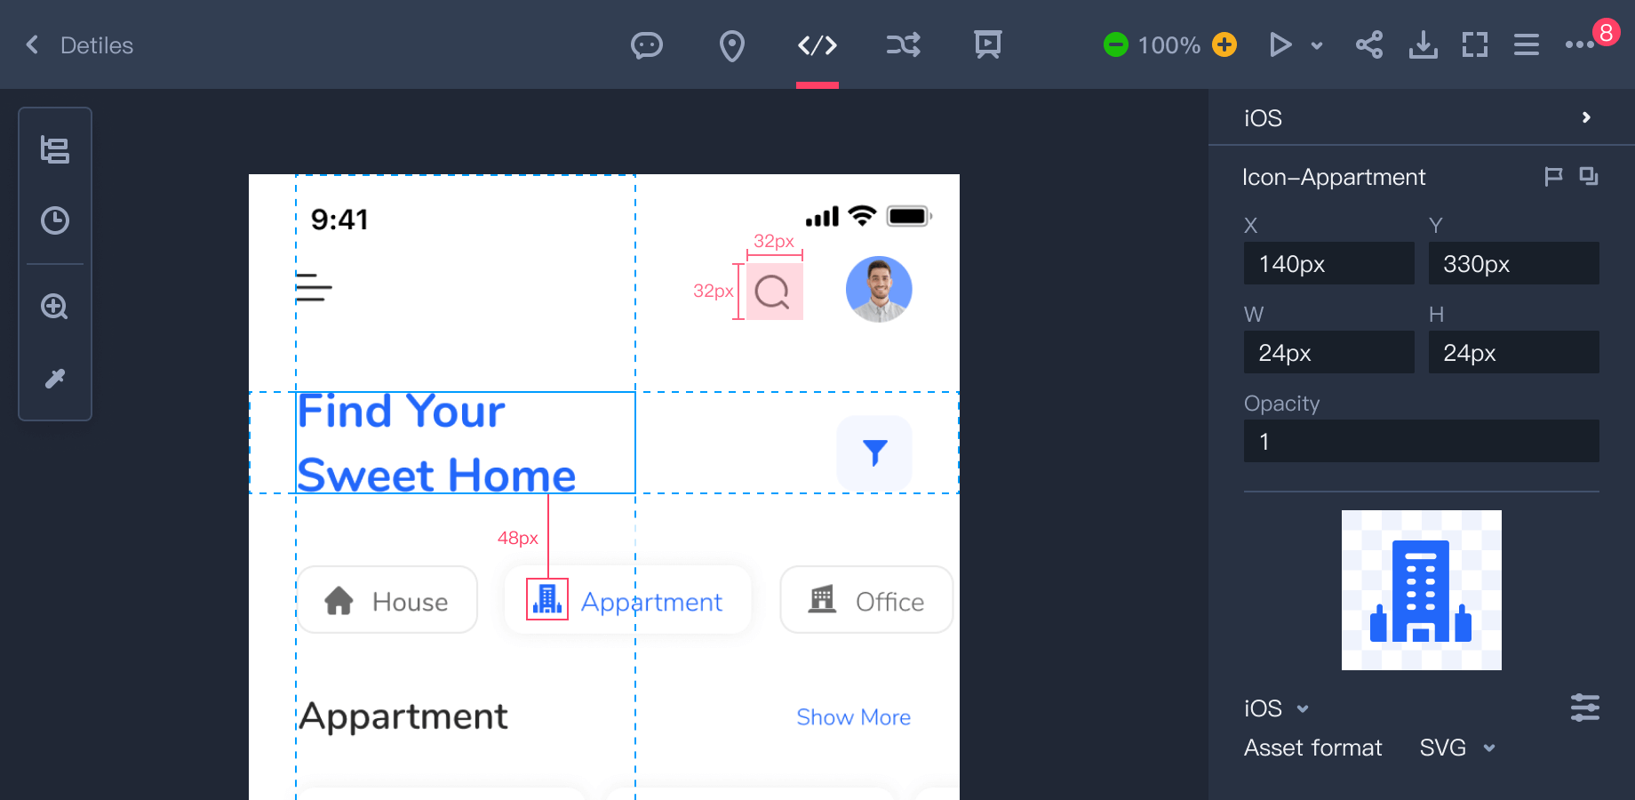Image resolution: width=1635 pixels, height=800 pixels.
Task: Click the profile avatar in the mockup
Action: (879, 289)
